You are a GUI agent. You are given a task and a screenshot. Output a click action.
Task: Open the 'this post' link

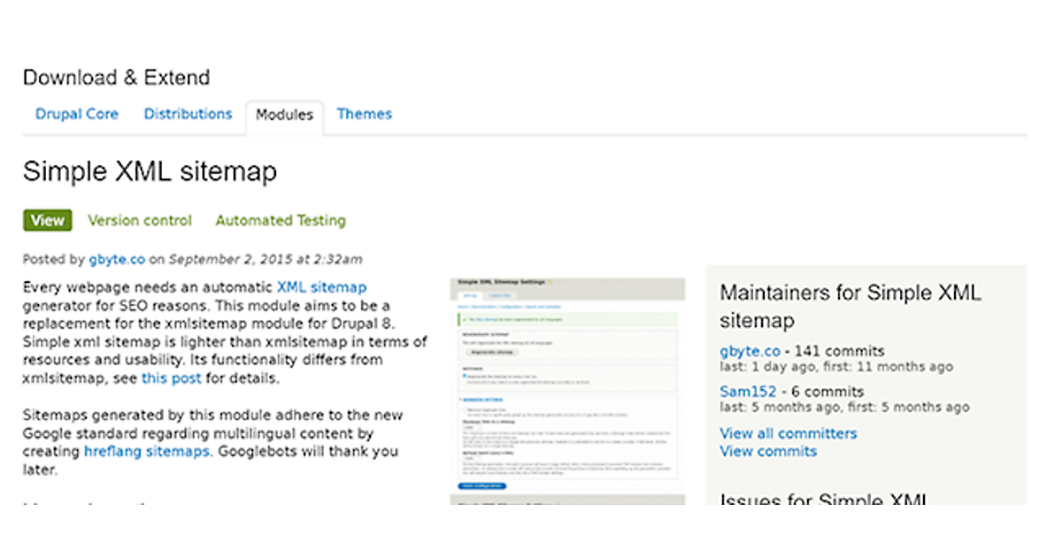tap(172, 378)
